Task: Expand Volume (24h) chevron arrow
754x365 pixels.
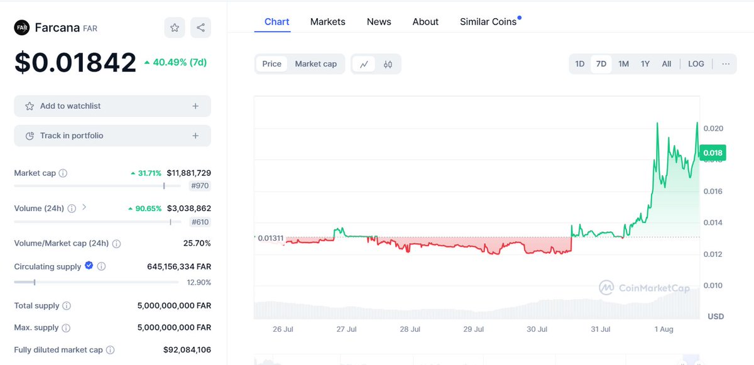Action: (x=84, y=207)
